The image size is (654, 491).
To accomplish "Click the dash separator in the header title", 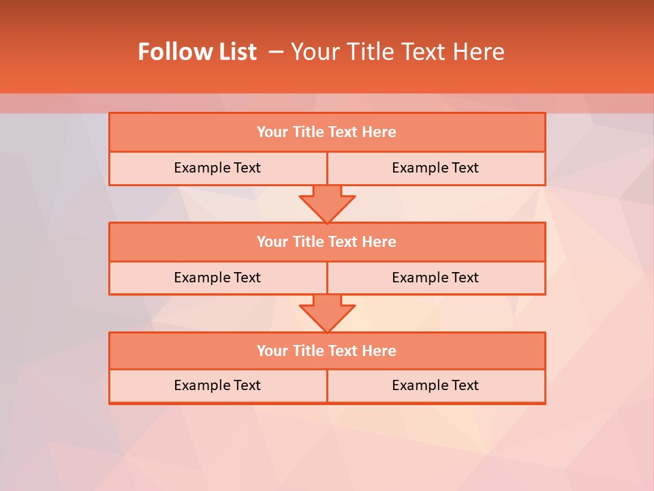I will (x=276, y=53).
